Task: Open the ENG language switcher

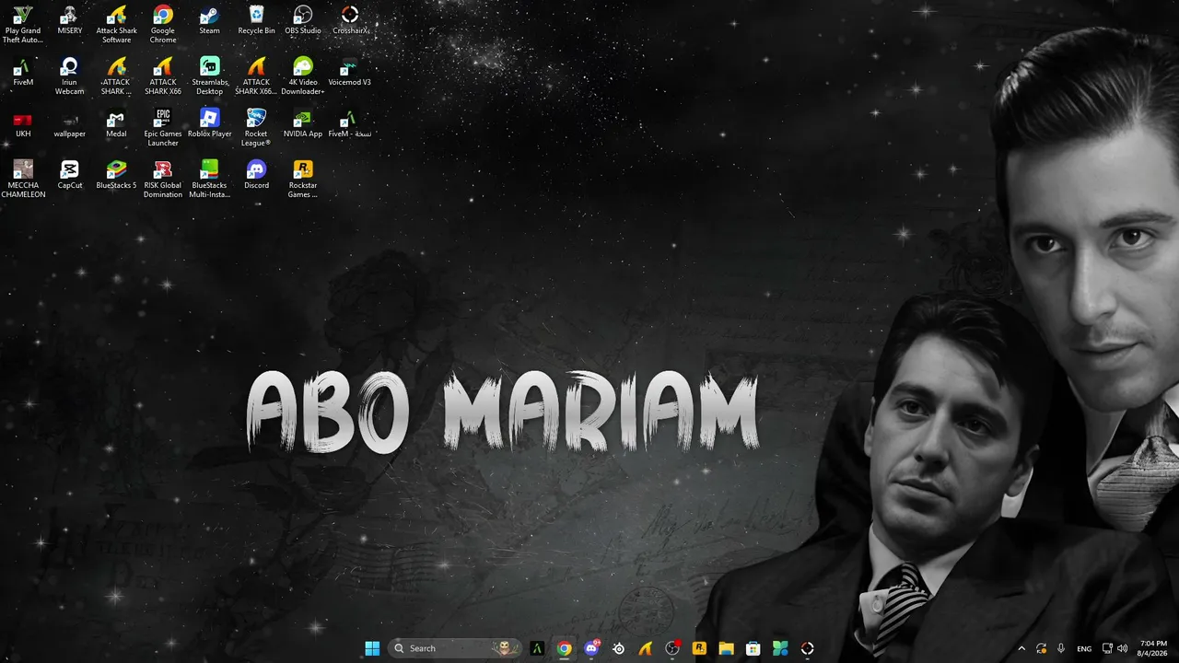Action: click(1084, 648)
